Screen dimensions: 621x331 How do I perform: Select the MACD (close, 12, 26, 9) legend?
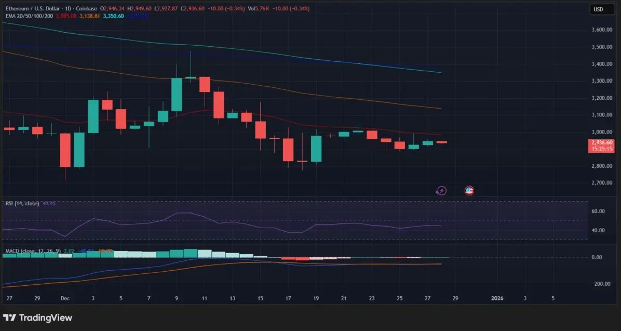[x=33, y=251]
